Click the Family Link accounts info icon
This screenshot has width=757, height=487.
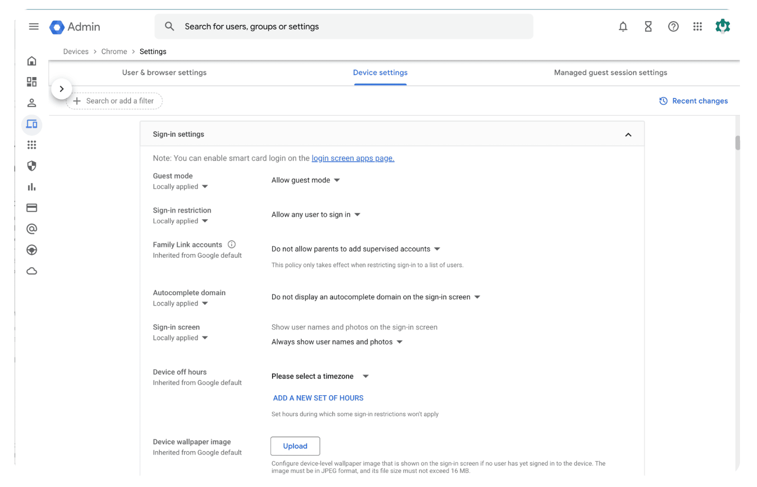[x=231, y=244]
